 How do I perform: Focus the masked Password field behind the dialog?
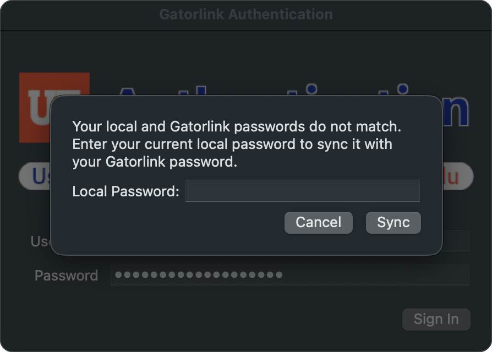[374, 274]
